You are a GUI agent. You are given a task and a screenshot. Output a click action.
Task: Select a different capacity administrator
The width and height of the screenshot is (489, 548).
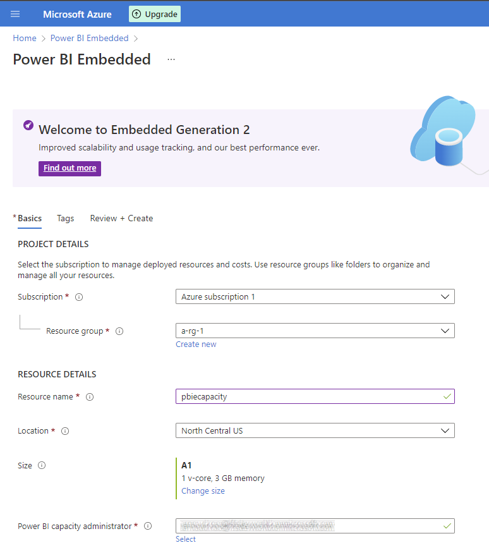(185, 539)
